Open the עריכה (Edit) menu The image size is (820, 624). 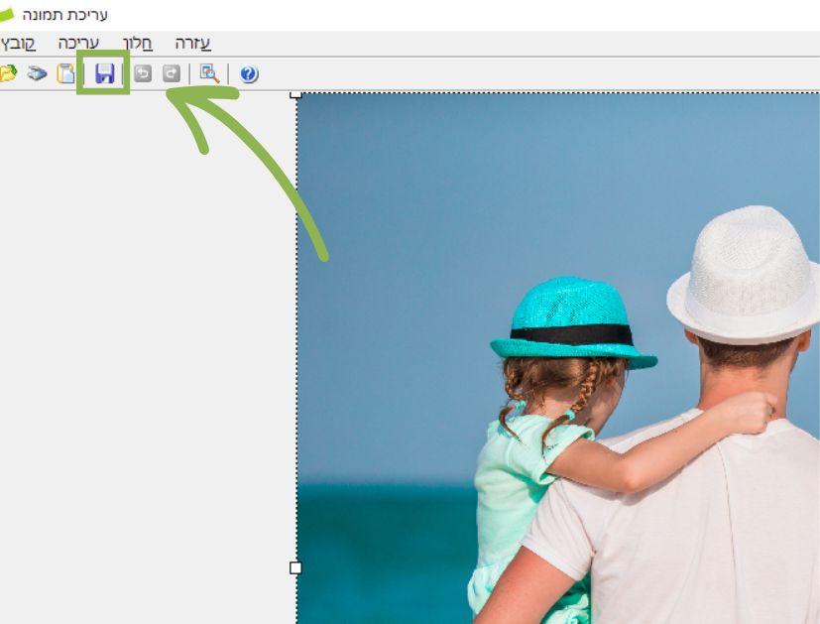(x=78, y=44)
